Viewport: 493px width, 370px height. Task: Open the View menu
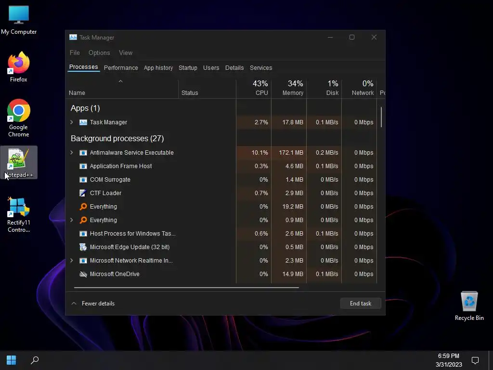(x=126, y=53)
